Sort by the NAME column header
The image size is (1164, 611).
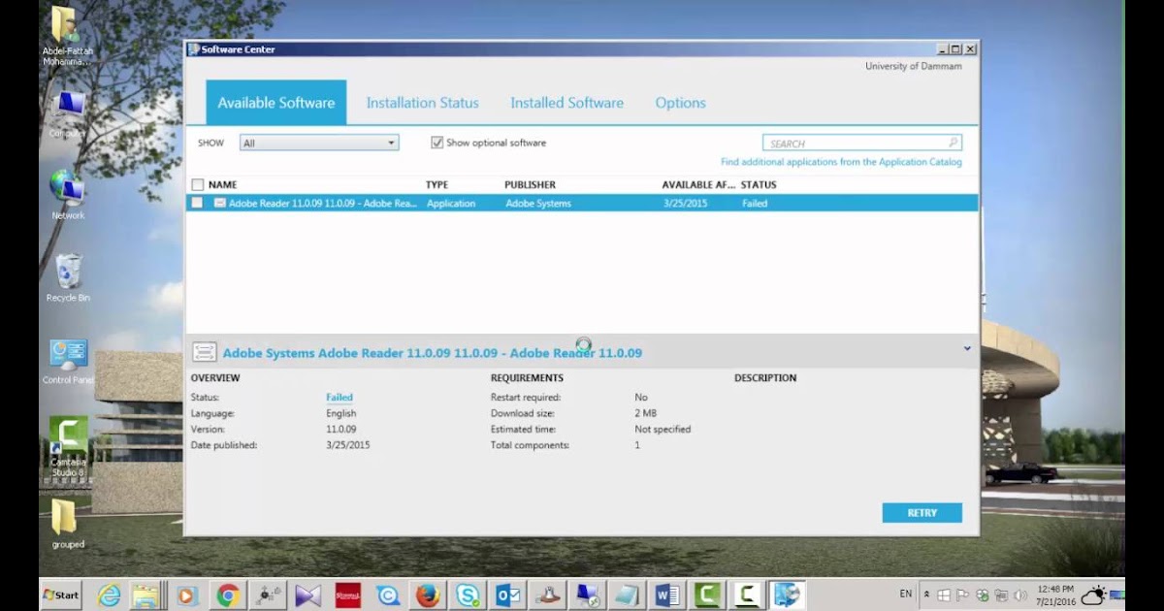click(222, 184)
